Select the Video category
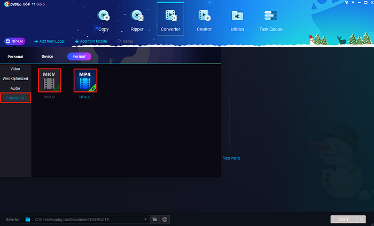The width and height of the screenshot is (374, 226). (15, 69)
